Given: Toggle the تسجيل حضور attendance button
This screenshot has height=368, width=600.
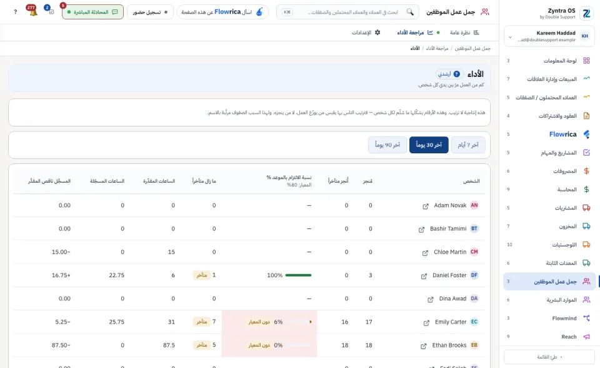Looking at the screenshot, I should tap(150, 12).
